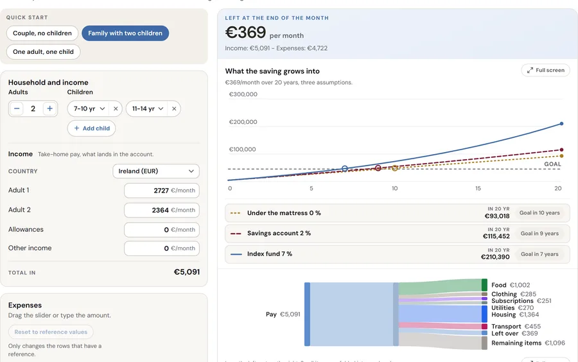Click the index fund line endpoint dot
This screenshot has height=362, width=578.
click(x=561, y=124)
